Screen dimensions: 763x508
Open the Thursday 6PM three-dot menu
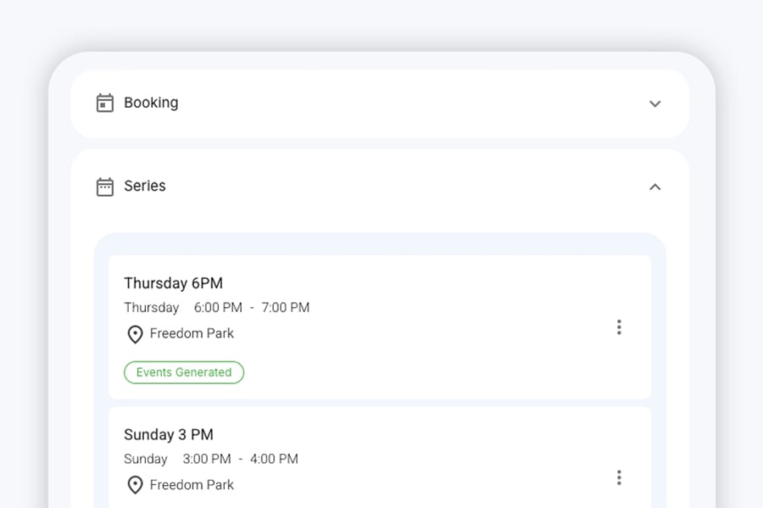pyautogui.click(x=619, y=327)
